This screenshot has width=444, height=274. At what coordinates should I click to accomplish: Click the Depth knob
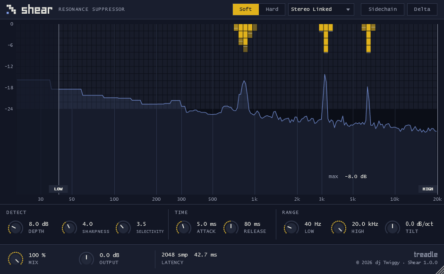pyautogui.click(x=16, y=228)
